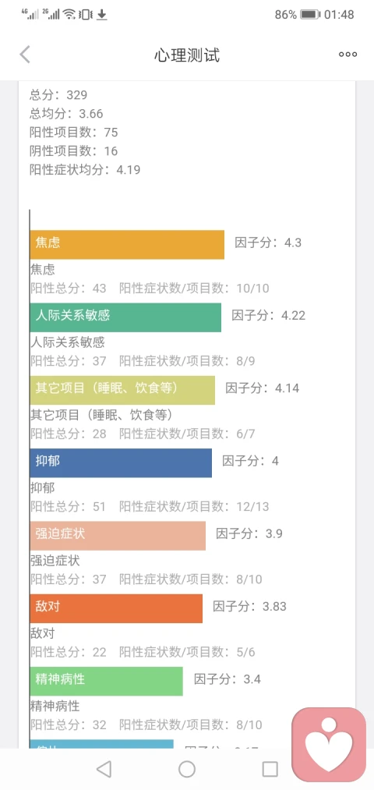
Task: Tap the 心理测试 page title
Action: [x=187, y=55]
